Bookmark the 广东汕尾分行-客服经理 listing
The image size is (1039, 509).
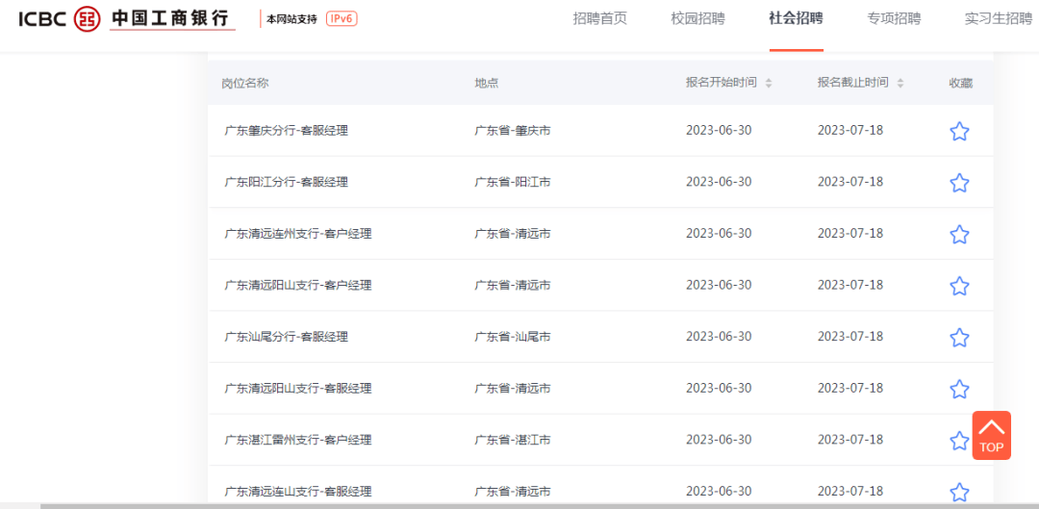point(959,338)
